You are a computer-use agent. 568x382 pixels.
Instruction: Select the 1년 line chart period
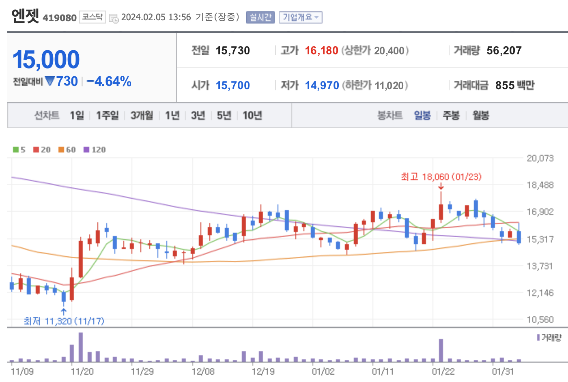pos(172,116)
